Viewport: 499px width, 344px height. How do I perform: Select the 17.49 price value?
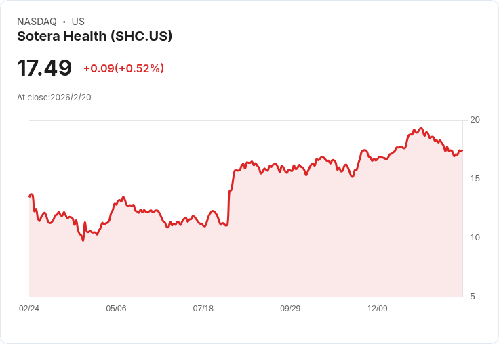[44, 68]
